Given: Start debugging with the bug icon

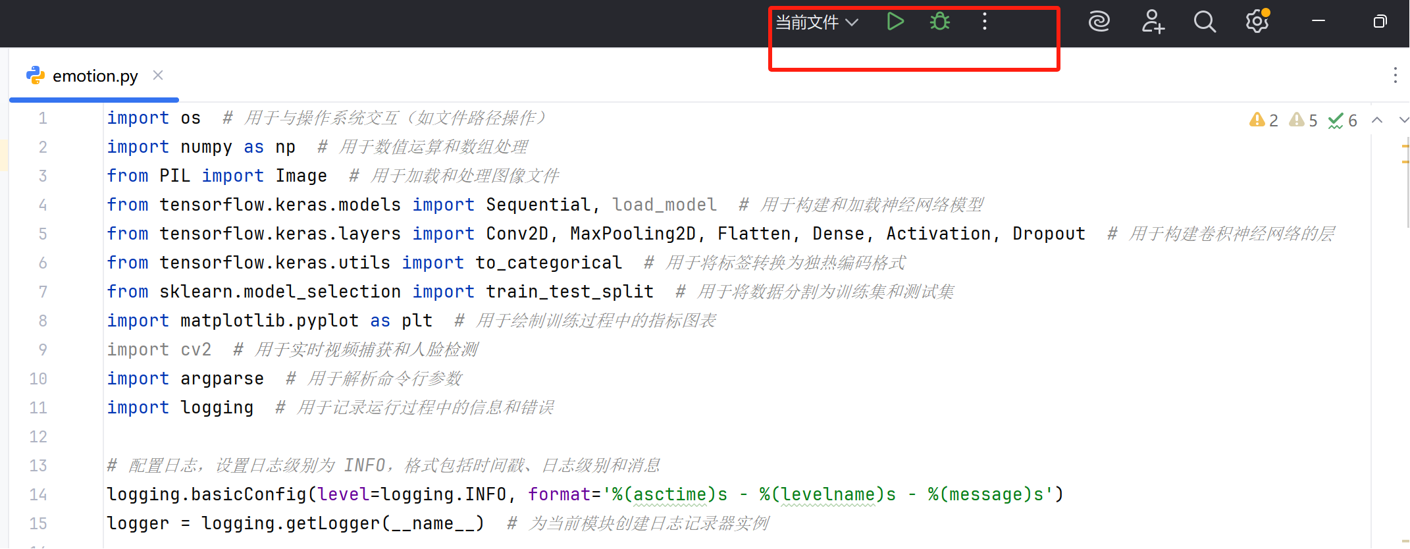Looking at the screenshot, I should (939, 22).
